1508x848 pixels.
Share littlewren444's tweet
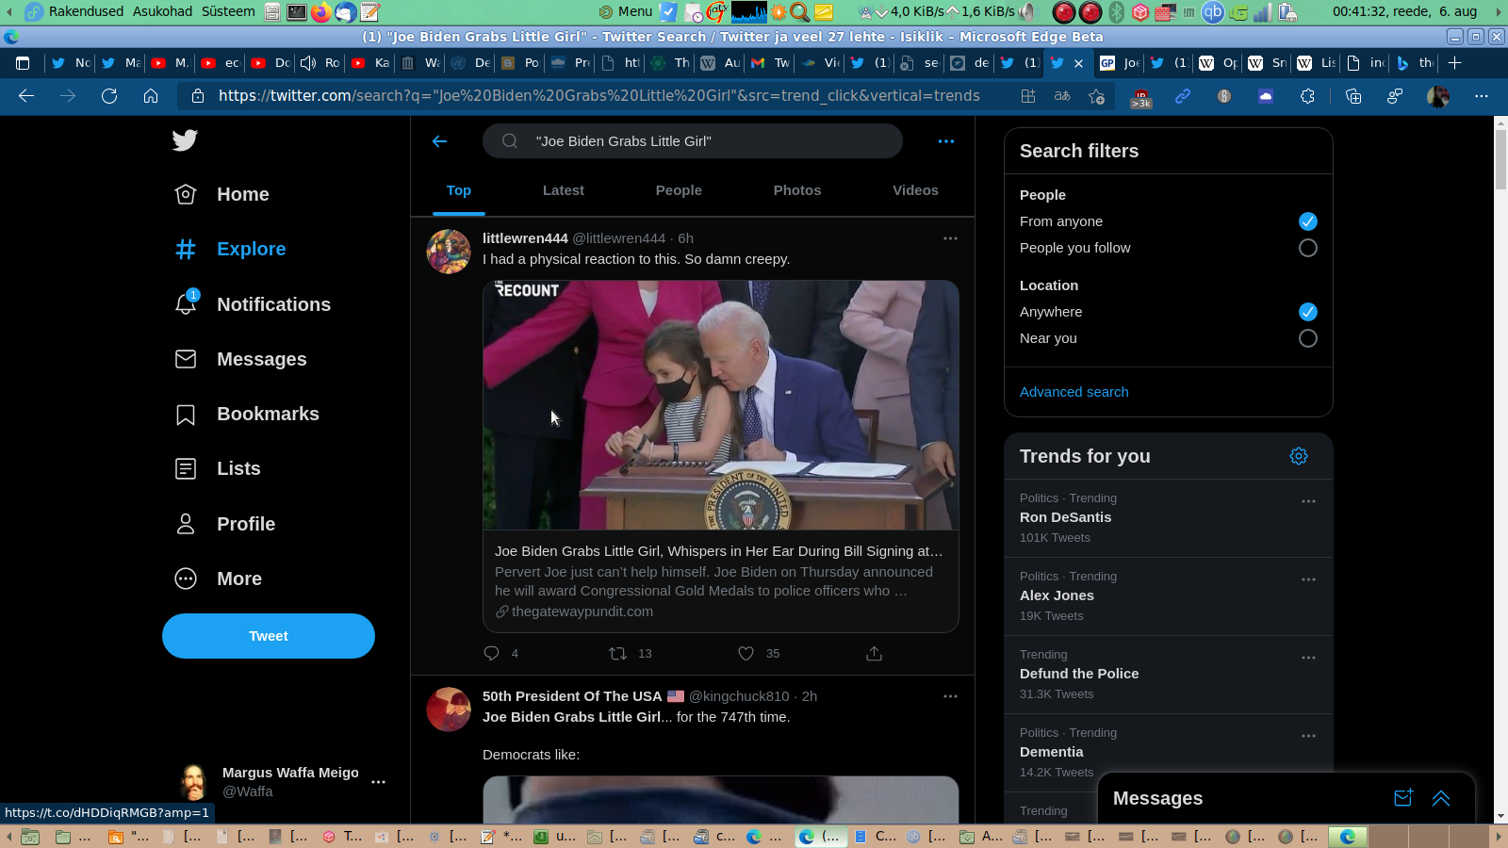pyautogui.click(x=874, y=653)
